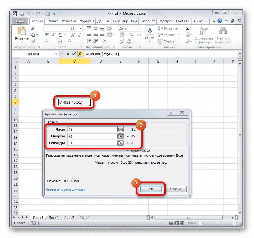This screenshot has width=254, height=238.
Task: Switch to the Лист2 sheet tab
Action: [x=54, y=218]
